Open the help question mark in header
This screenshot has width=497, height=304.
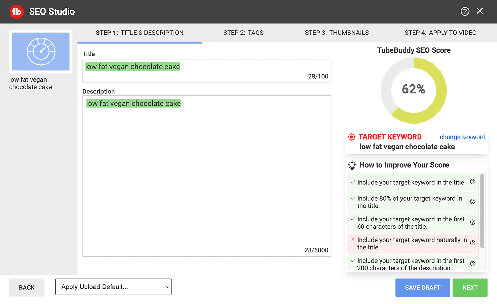point(465,11)
